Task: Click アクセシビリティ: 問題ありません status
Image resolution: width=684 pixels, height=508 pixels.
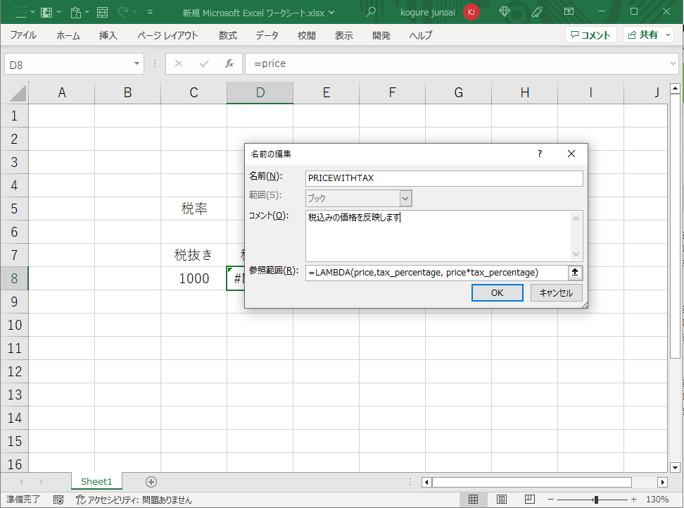Action: (x=134, y=500)
